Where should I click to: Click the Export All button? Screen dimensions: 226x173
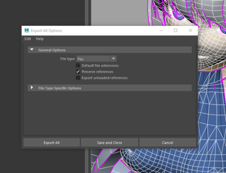[x=52, y=143]
